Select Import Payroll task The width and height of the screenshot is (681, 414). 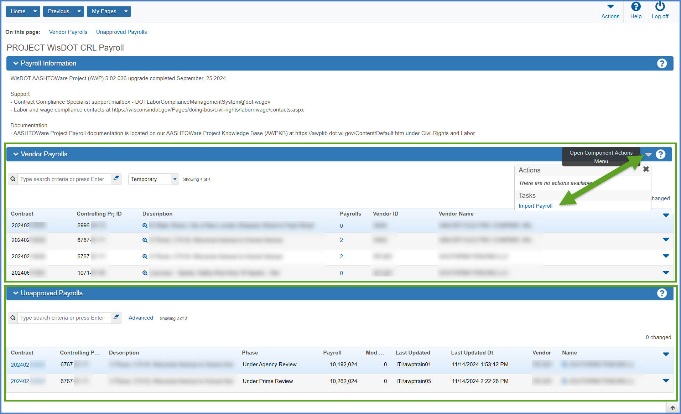(535, 206)
